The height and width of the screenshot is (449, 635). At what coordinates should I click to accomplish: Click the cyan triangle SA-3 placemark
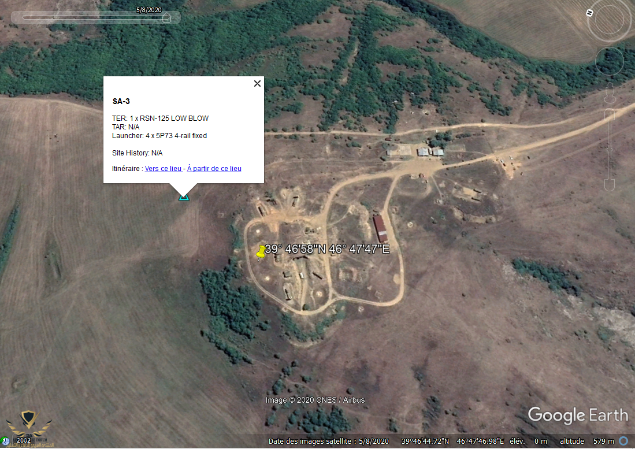coord(184,197)
